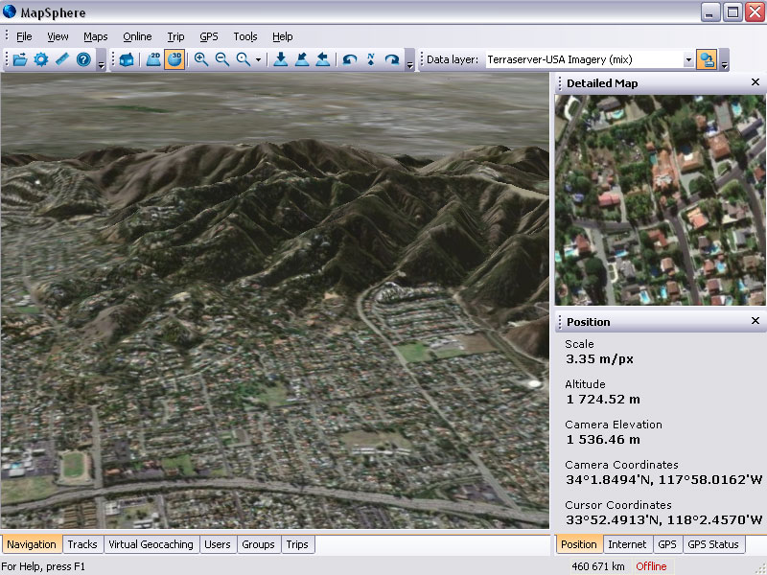Viewport: 767px width, 575px height.
Task: Open the Help menu
Action: click(282, 36)
